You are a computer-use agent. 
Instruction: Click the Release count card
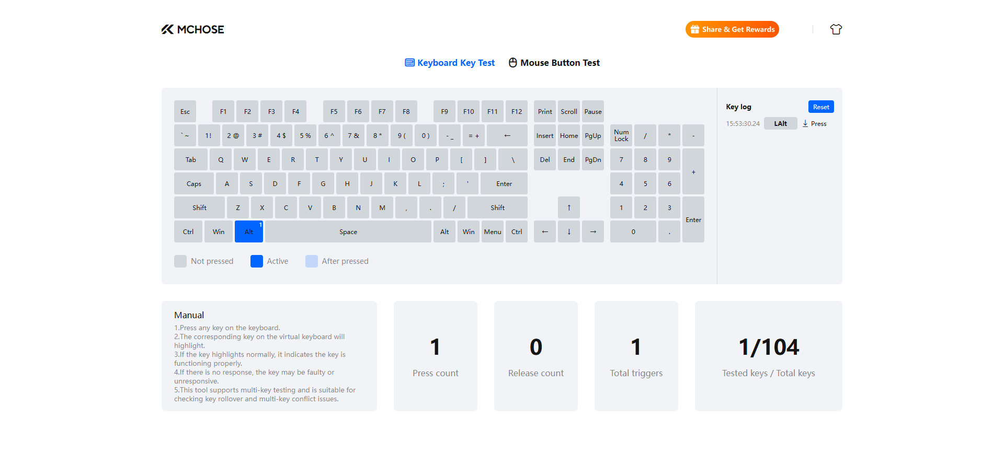[x=536, y=356]
